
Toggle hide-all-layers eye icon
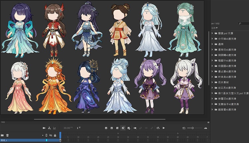51,135
